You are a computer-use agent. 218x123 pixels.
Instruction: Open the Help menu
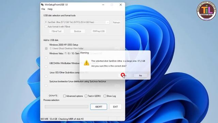pyautogui.click(x=50, y=9)
